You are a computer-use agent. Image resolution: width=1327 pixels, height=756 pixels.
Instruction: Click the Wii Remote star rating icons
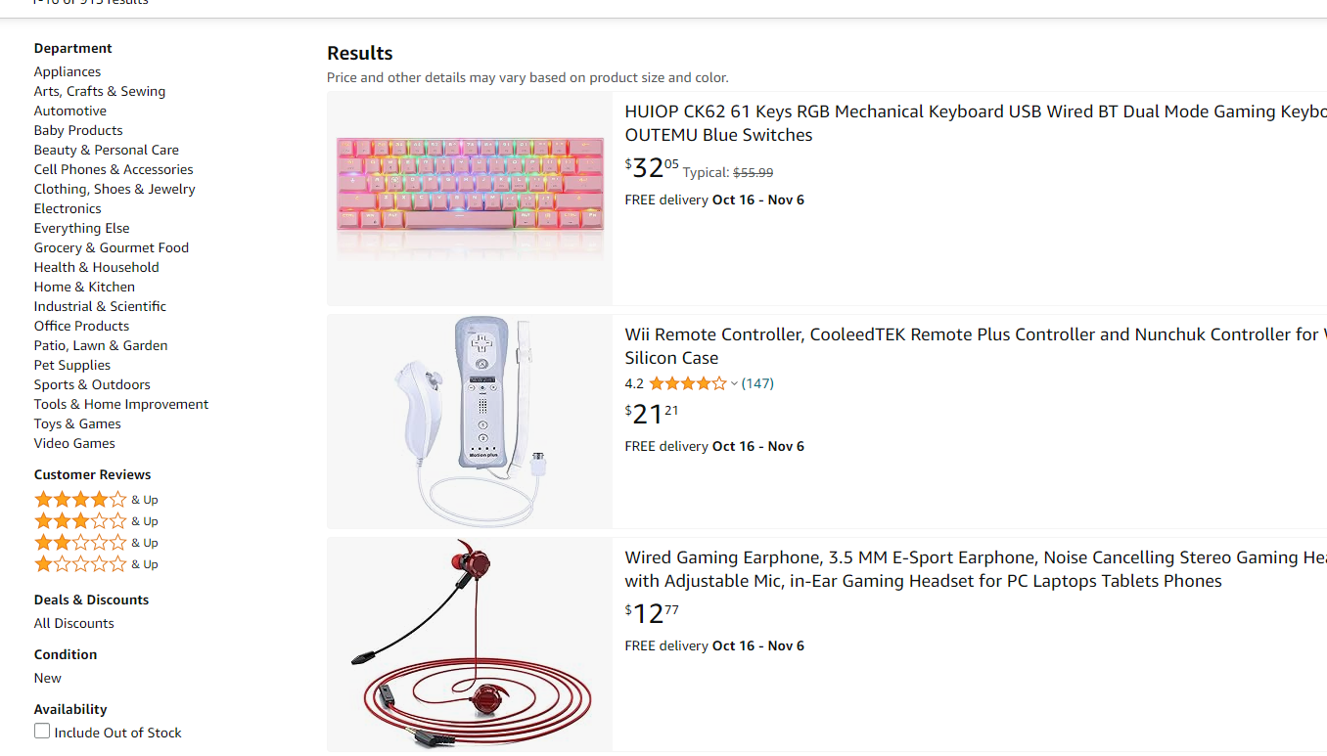[x=687, y=383]
